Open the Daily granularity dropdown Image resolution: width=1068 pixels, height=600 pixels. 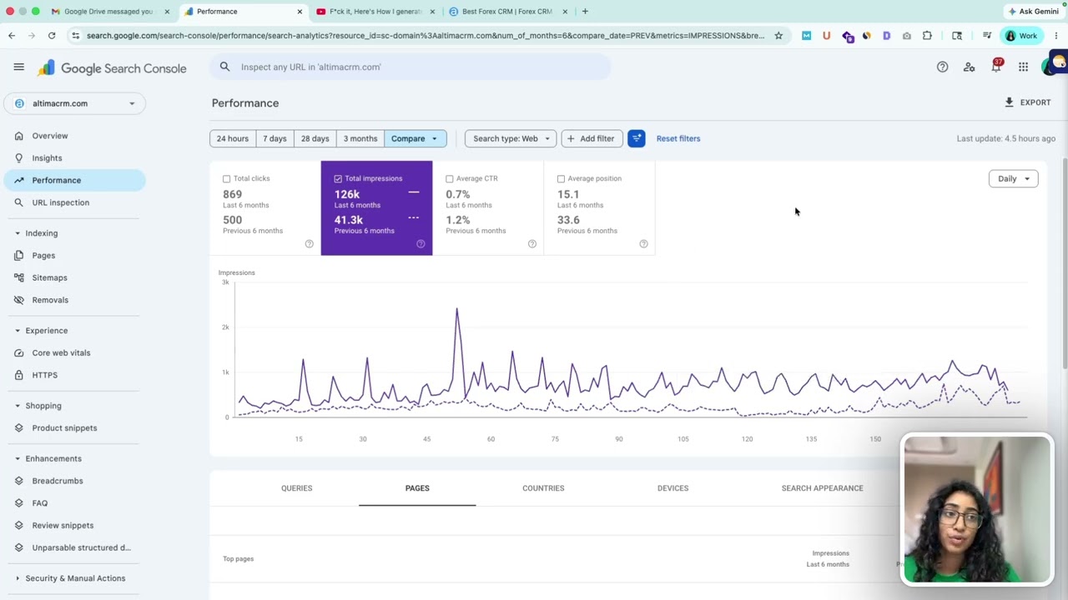tap(1013, 178)
